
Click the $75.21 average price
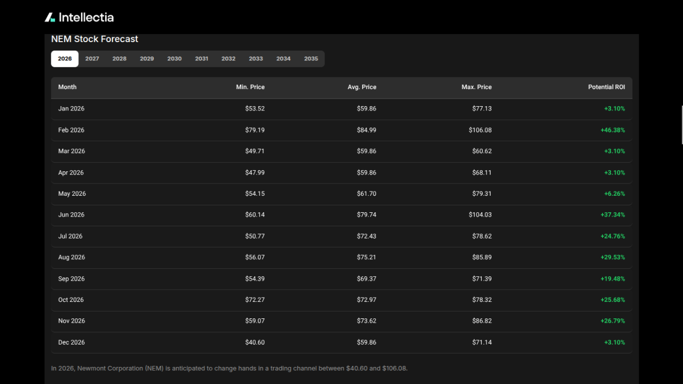(367, 258)
